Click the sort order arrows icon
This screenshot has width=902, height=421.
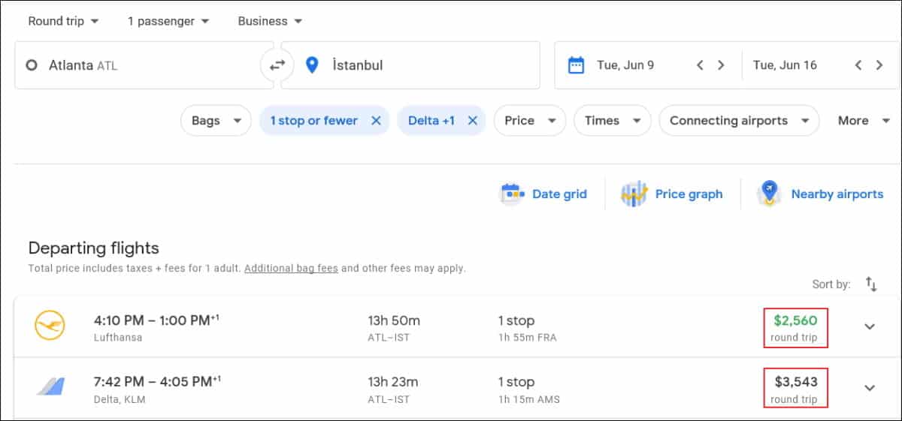click(871, 284)
